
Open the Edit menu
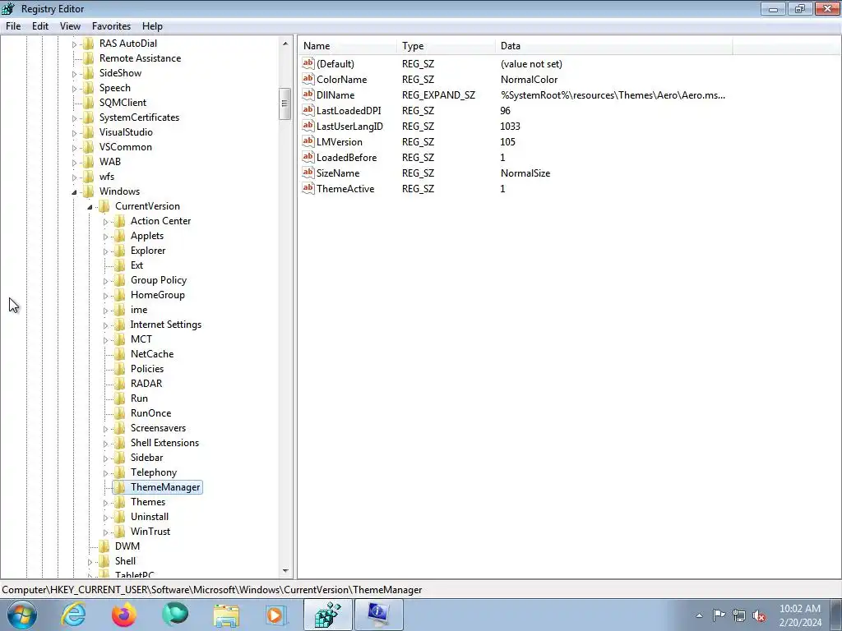[x=40, y=25]
